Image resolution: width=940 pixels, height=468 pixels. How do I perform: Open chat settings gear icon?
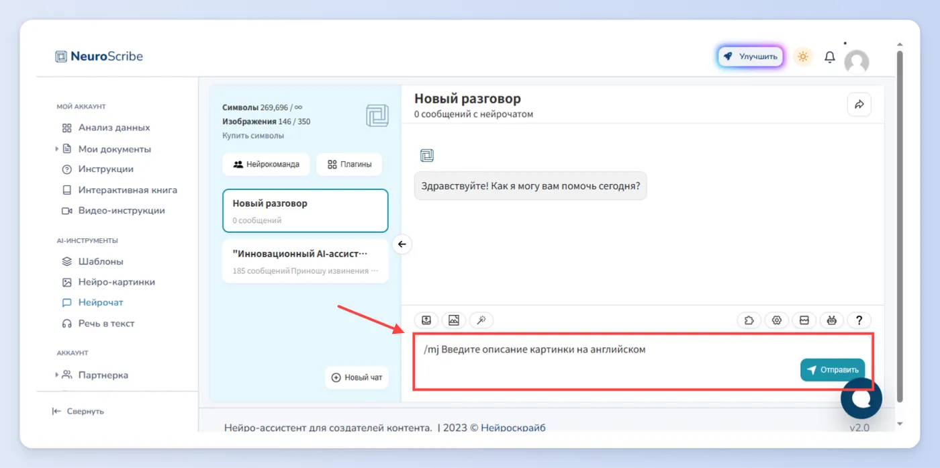[777, 320]
